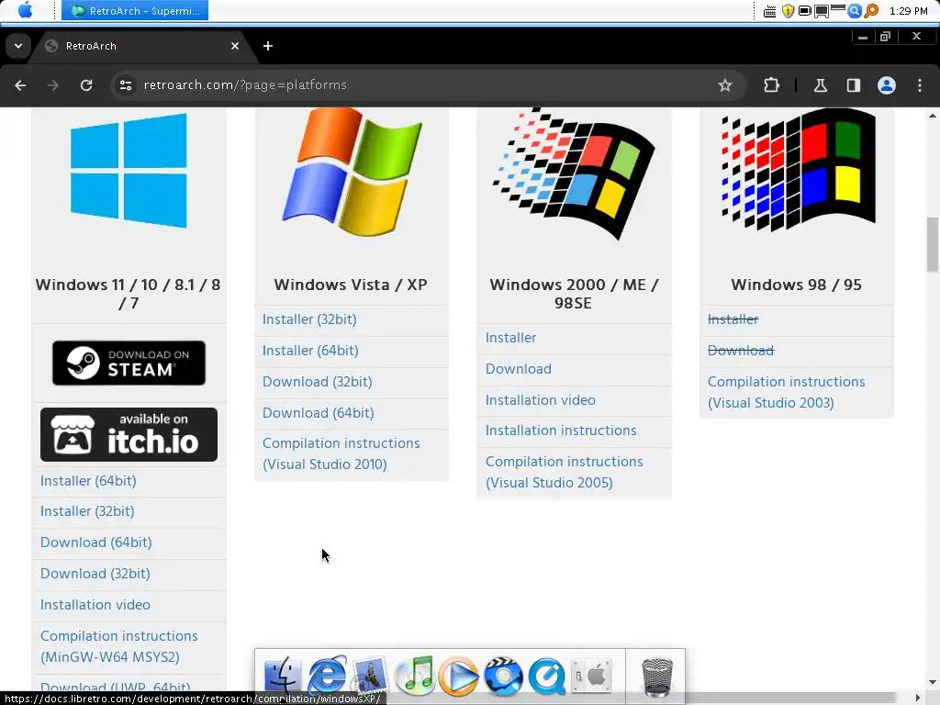940x705 pixels.
Task: Go back to the previous page
Action: 20,85
